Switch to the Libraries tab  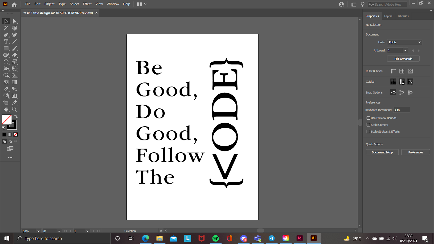(403, 16)
